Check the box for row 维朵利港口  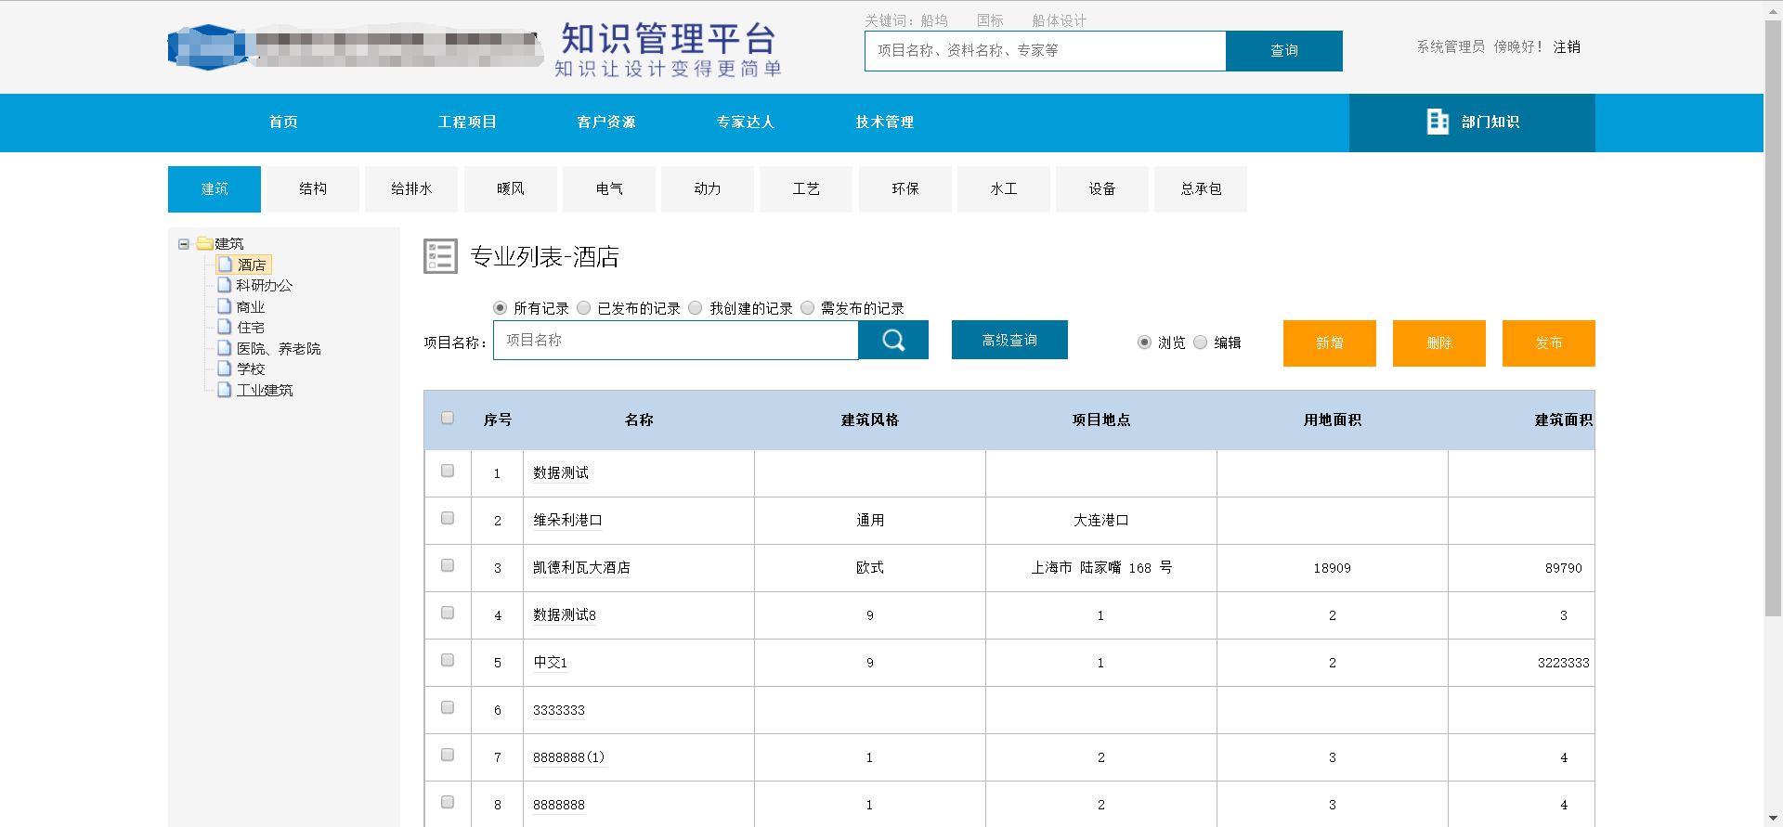(x=448, y=518)
